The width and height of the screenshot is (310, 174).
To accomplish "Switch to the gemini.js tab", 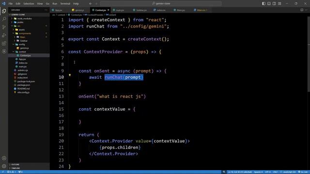I will tap(79, 10).
